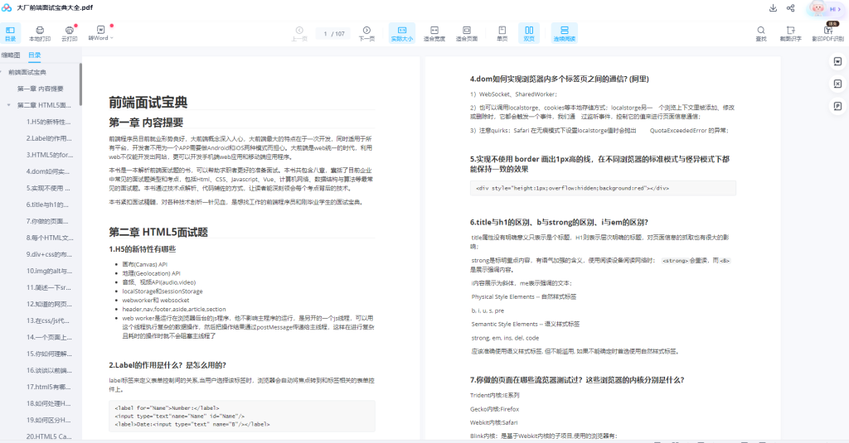The height and width of the screenshot is (443, 849).
Task: Select 适合宽度 fit width view
Action: pyautogui.click(x=434, y=34)
